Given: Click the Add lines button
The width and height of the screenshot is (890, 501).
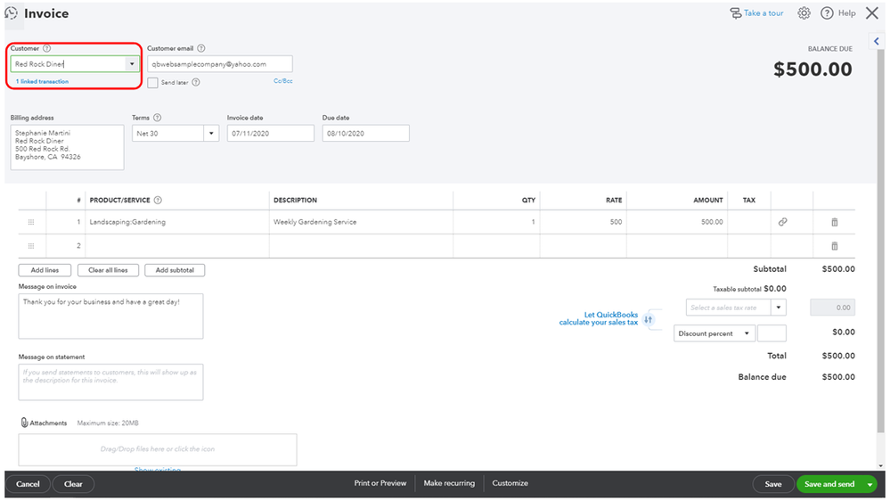Looking at the screenshot, I should point(45,270).
